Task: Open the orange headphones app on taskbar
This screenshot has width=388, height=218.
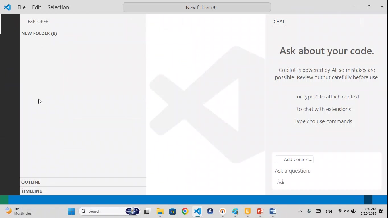Action: click(223, 211)
